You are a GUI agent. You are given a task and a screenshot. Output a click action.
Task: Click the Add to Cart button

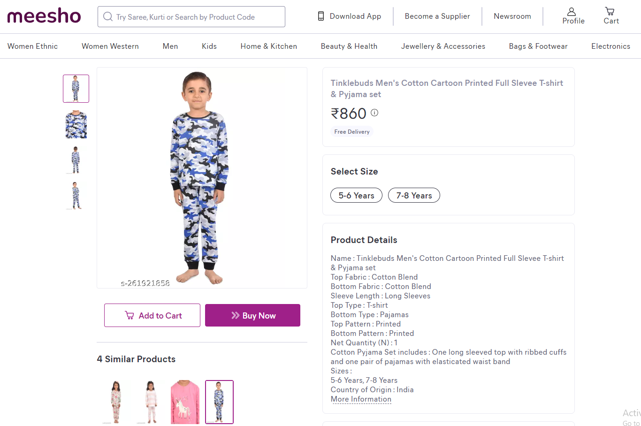point(152,315)
